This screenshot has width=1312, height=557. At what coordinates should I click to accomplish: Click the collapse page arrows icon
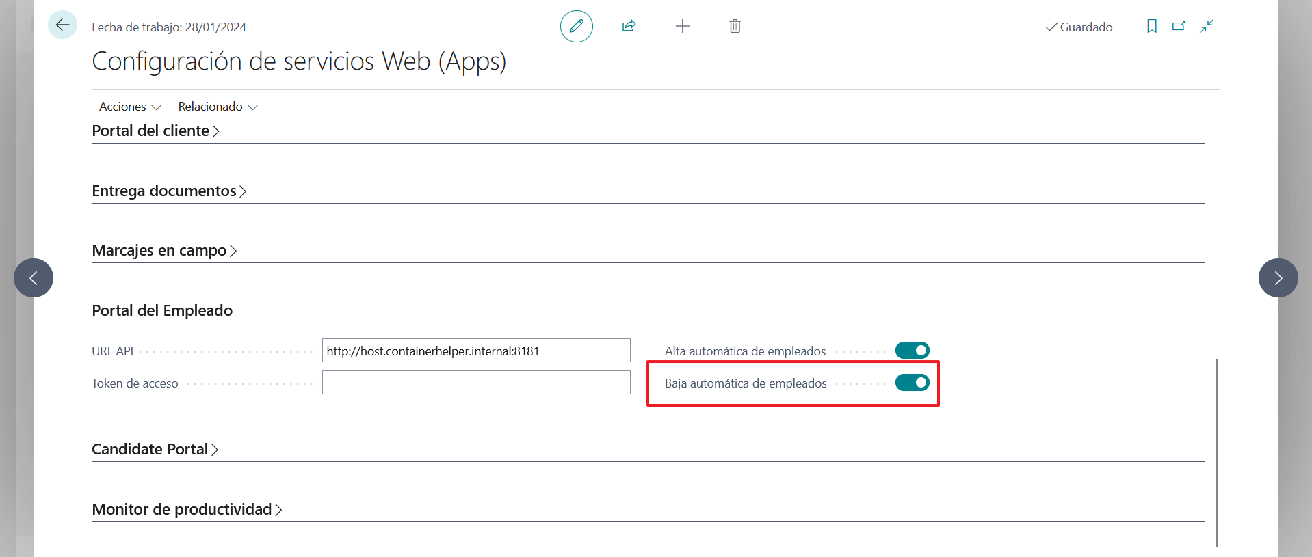click(x=1207, y=27)
